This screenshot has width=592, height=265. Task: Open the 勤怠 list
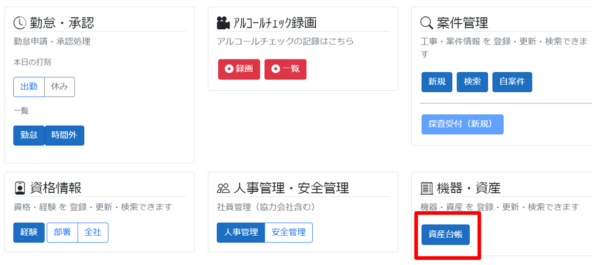[29, 135]
